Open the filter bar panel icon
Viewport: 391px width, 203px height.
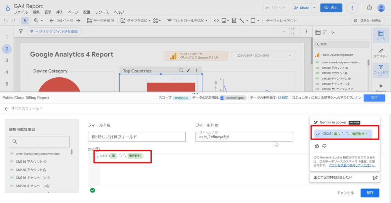pos(380,69)
